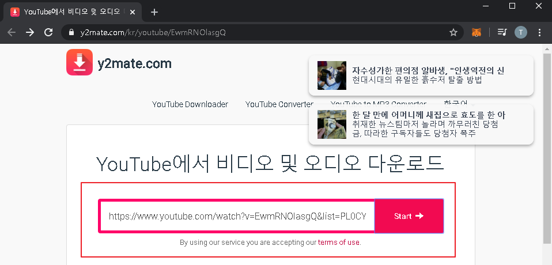552x265 pixels.
Task: Open the terms of use link
Action: [339, 242]
